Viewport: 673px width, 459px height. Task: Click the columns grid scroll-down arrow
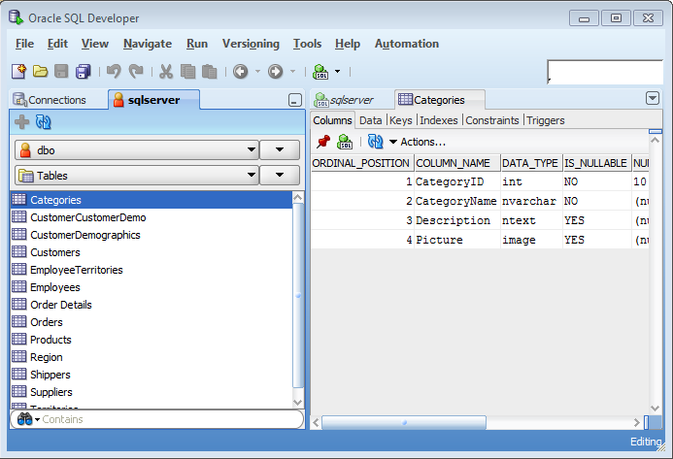click(655, 408)
